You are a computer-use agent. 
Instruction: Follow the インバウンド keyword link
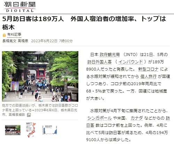131,62
